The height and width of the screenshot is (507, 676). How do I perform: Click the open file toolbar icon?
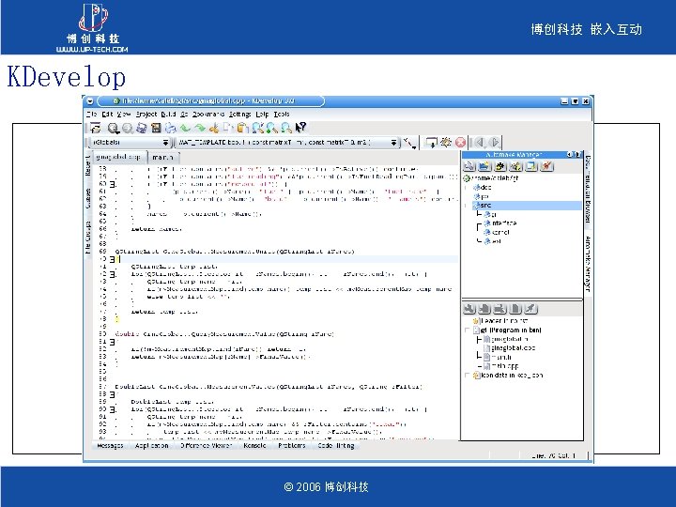(x=96, y=128)
